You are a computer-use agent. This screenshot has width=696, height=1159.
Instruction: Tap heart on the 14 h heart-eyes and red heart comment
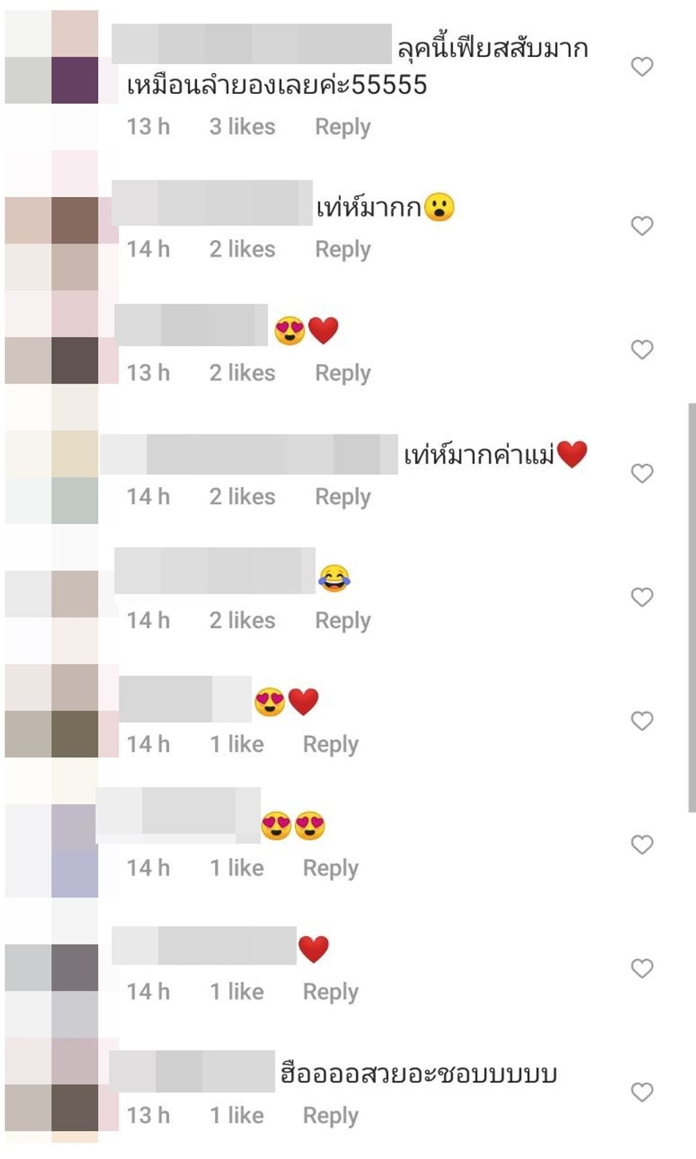point(642,720)
